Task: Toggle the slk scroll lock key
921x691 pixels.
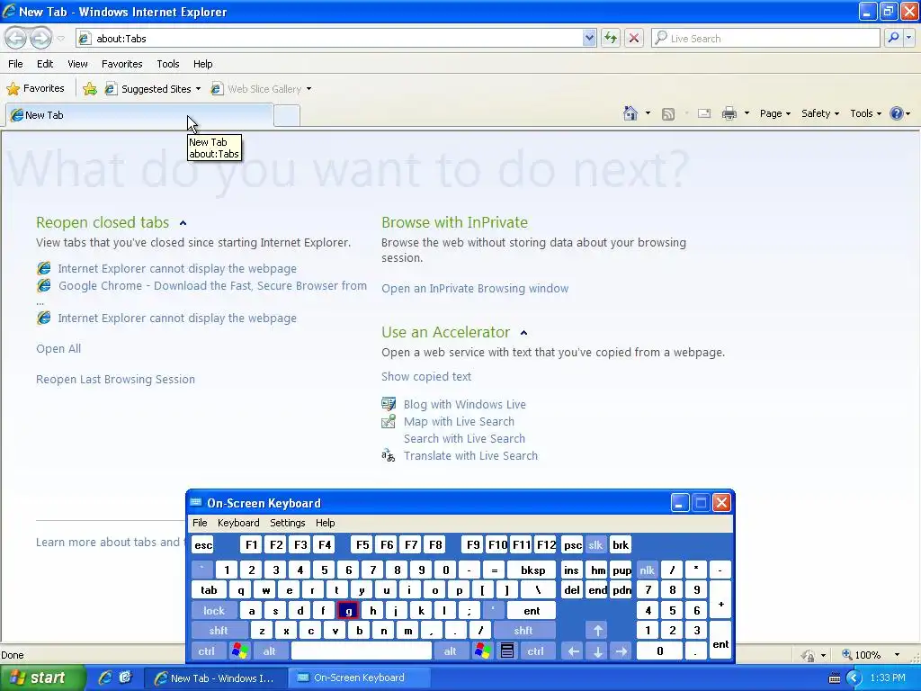Action: [595, 544]
